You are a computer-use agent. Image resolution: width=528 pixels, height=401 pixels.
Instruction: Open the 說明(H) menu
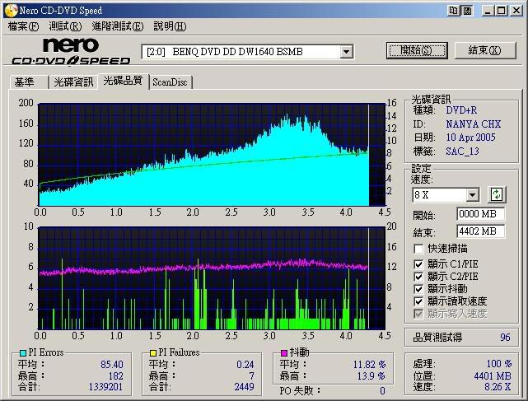pos(170,26)
